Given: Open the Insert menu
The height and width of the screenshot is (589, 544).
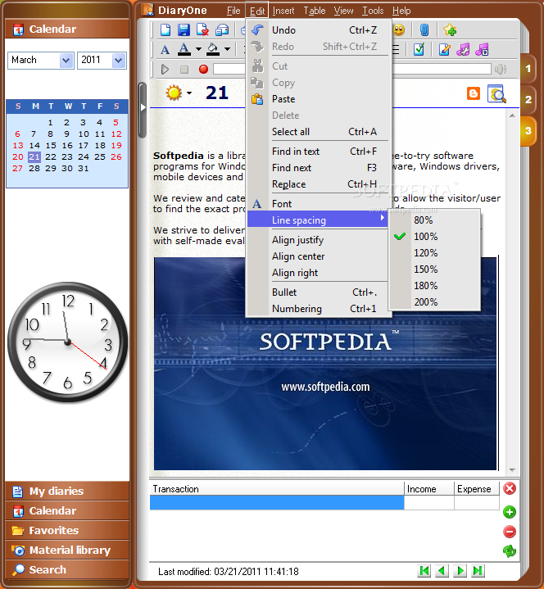Looking at the screenshot, I should click(x=283, y=11).
